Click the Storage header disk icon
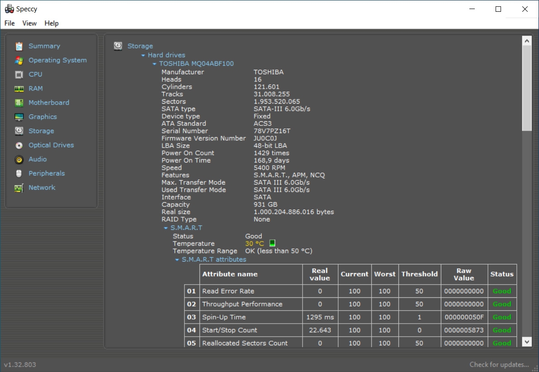The width and height of the screenshot is (539, 372). [118, 46]
